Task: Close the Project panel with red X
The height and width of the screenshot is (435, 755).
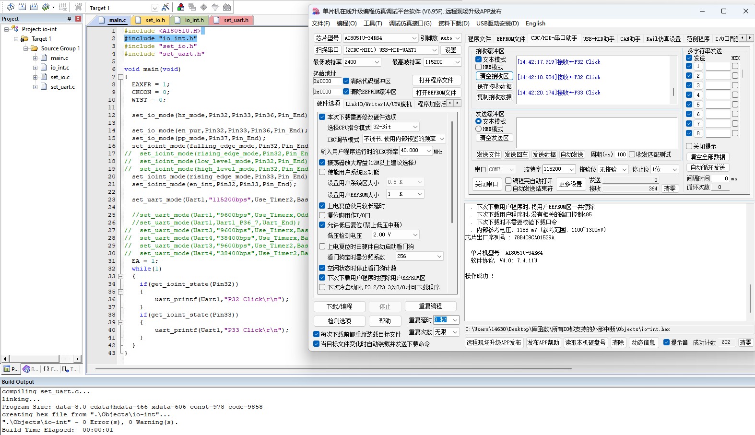Action: pos(78,19)
